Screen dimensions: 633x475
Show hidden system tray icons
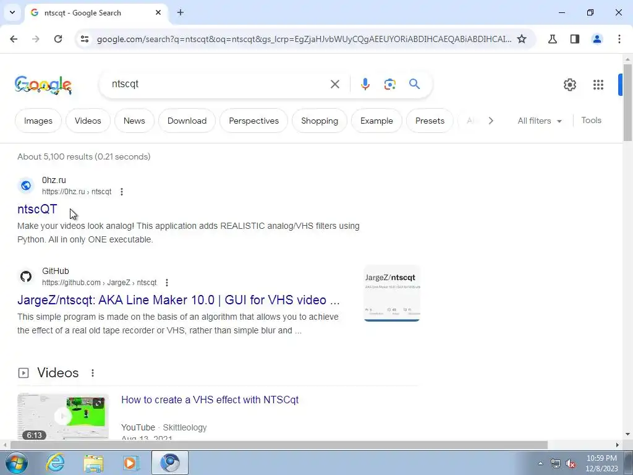click(x=540, y=463)
